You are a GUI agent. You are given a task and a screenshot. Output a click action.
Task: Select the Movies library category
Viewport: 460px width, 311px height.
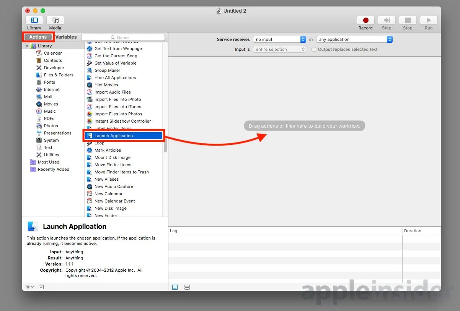coord(51,104)
